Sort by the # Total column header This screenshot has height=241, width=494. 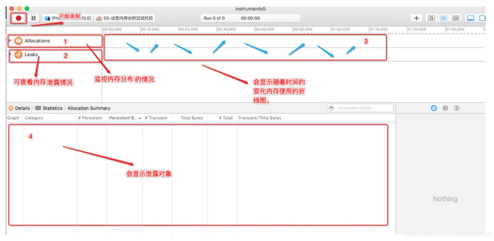(x=226, y=118)
